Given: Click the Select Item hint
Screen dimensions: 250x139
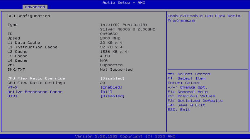Looking at the screenshot, I should pos(186,78).
